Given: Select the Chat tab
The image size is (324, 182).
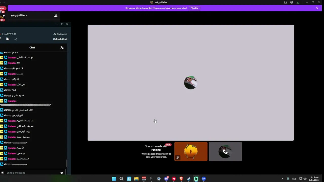Looking at the screenshot, I should pyautogui.click(x=32, y=48).
